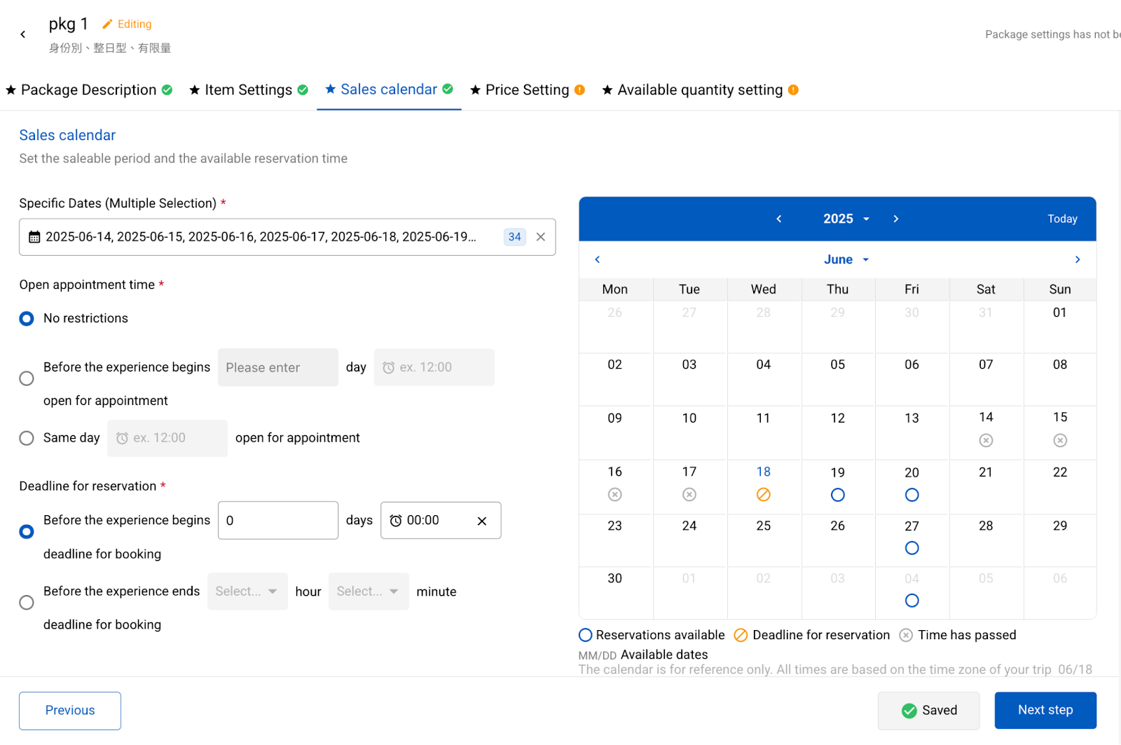This screenshot has height=745, width=1121.
Task: Select Before the experience begins open appointment radio
Action: (x=27, y=378)
